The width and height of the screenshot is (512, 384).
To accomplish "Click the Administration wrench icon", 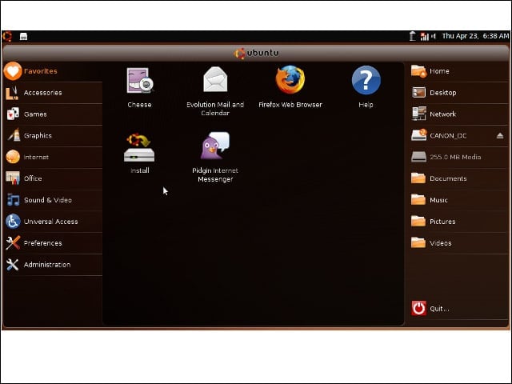I will click(x=13, y=265).
